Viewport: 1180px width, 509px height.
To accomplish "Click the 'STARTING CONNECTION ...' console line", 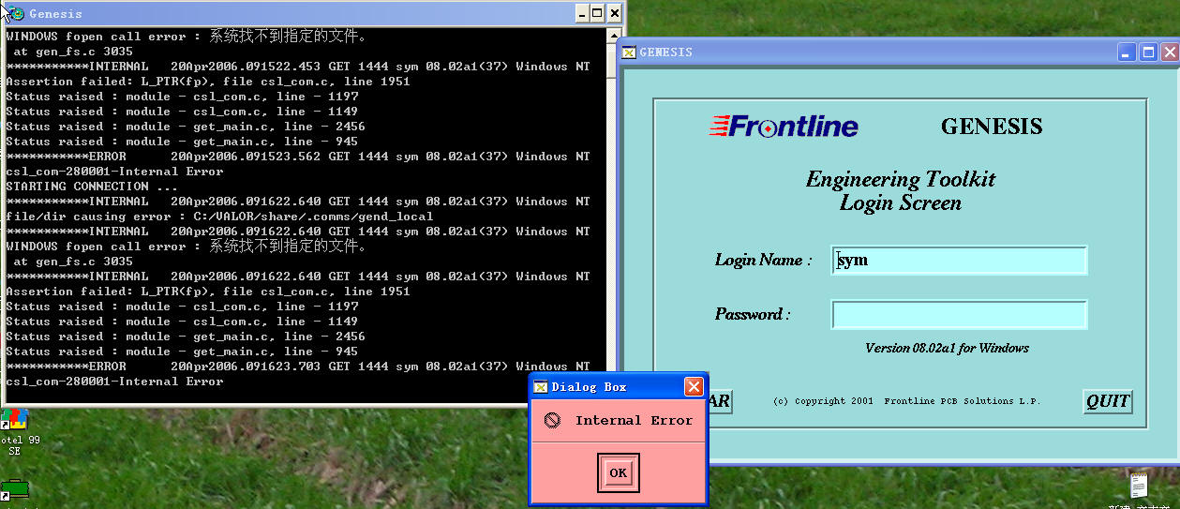I will pos(92,187).
